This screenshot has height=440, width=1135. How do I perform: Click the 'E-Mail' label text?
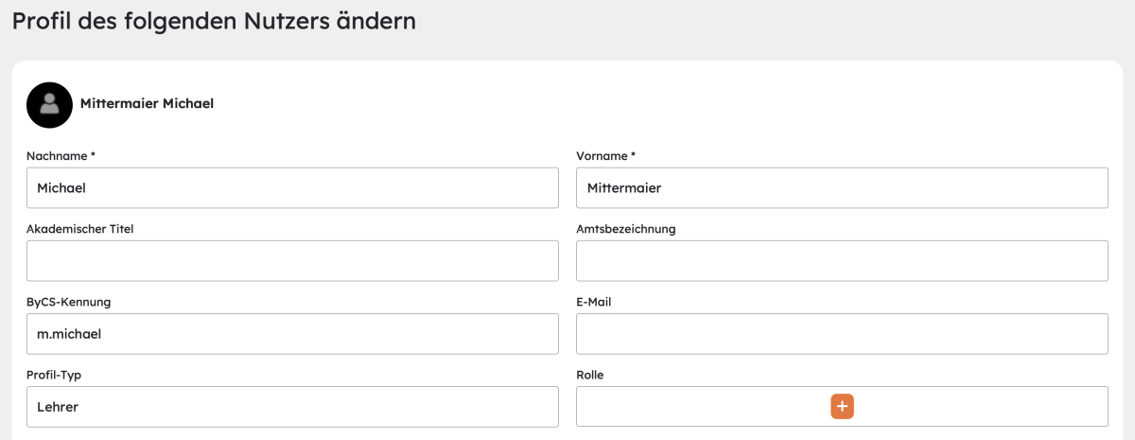pos(595,302)
